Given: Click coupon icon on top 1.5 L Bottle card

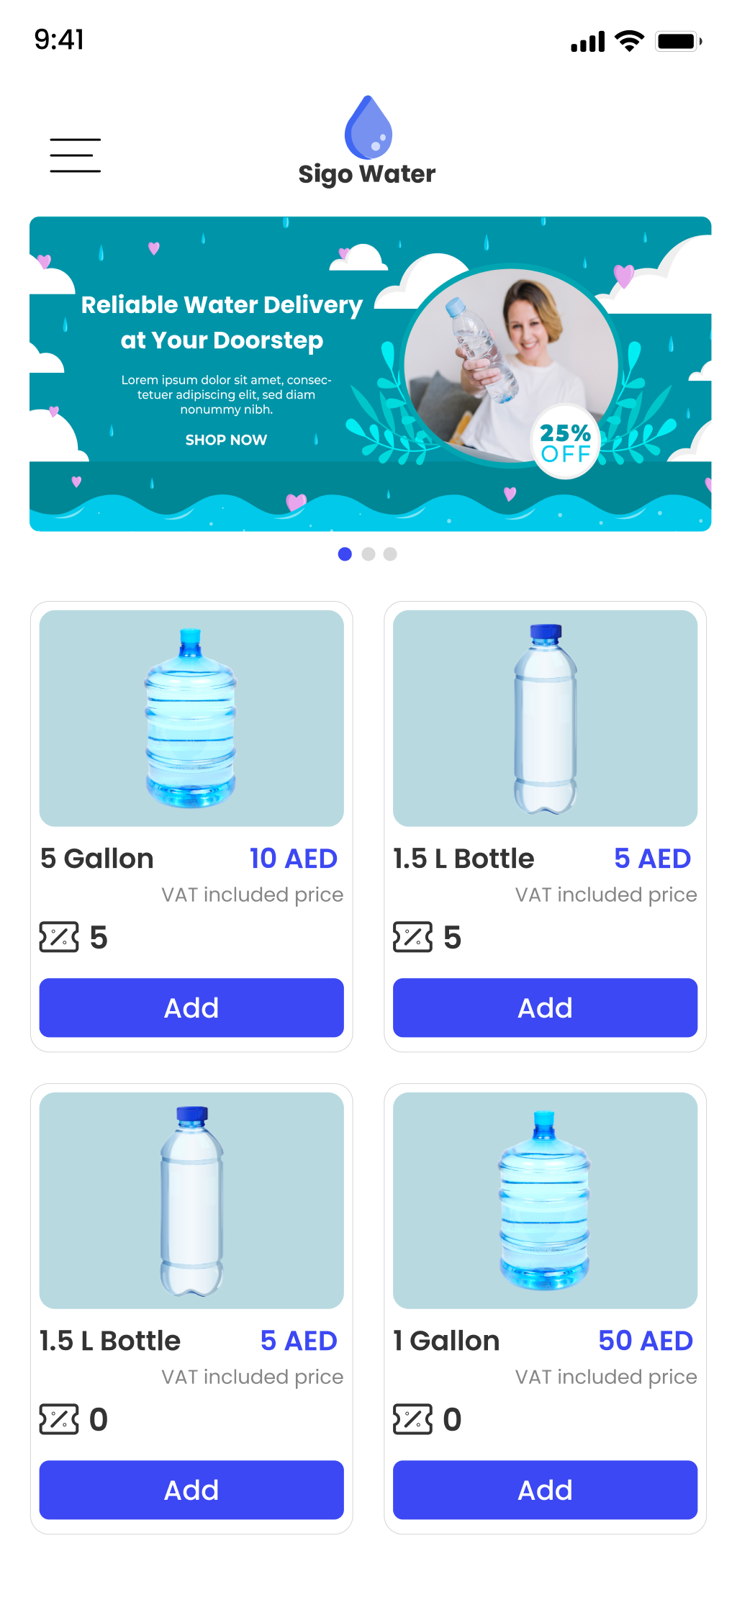Looking at the screenshot, I should [x=412, y=937].
